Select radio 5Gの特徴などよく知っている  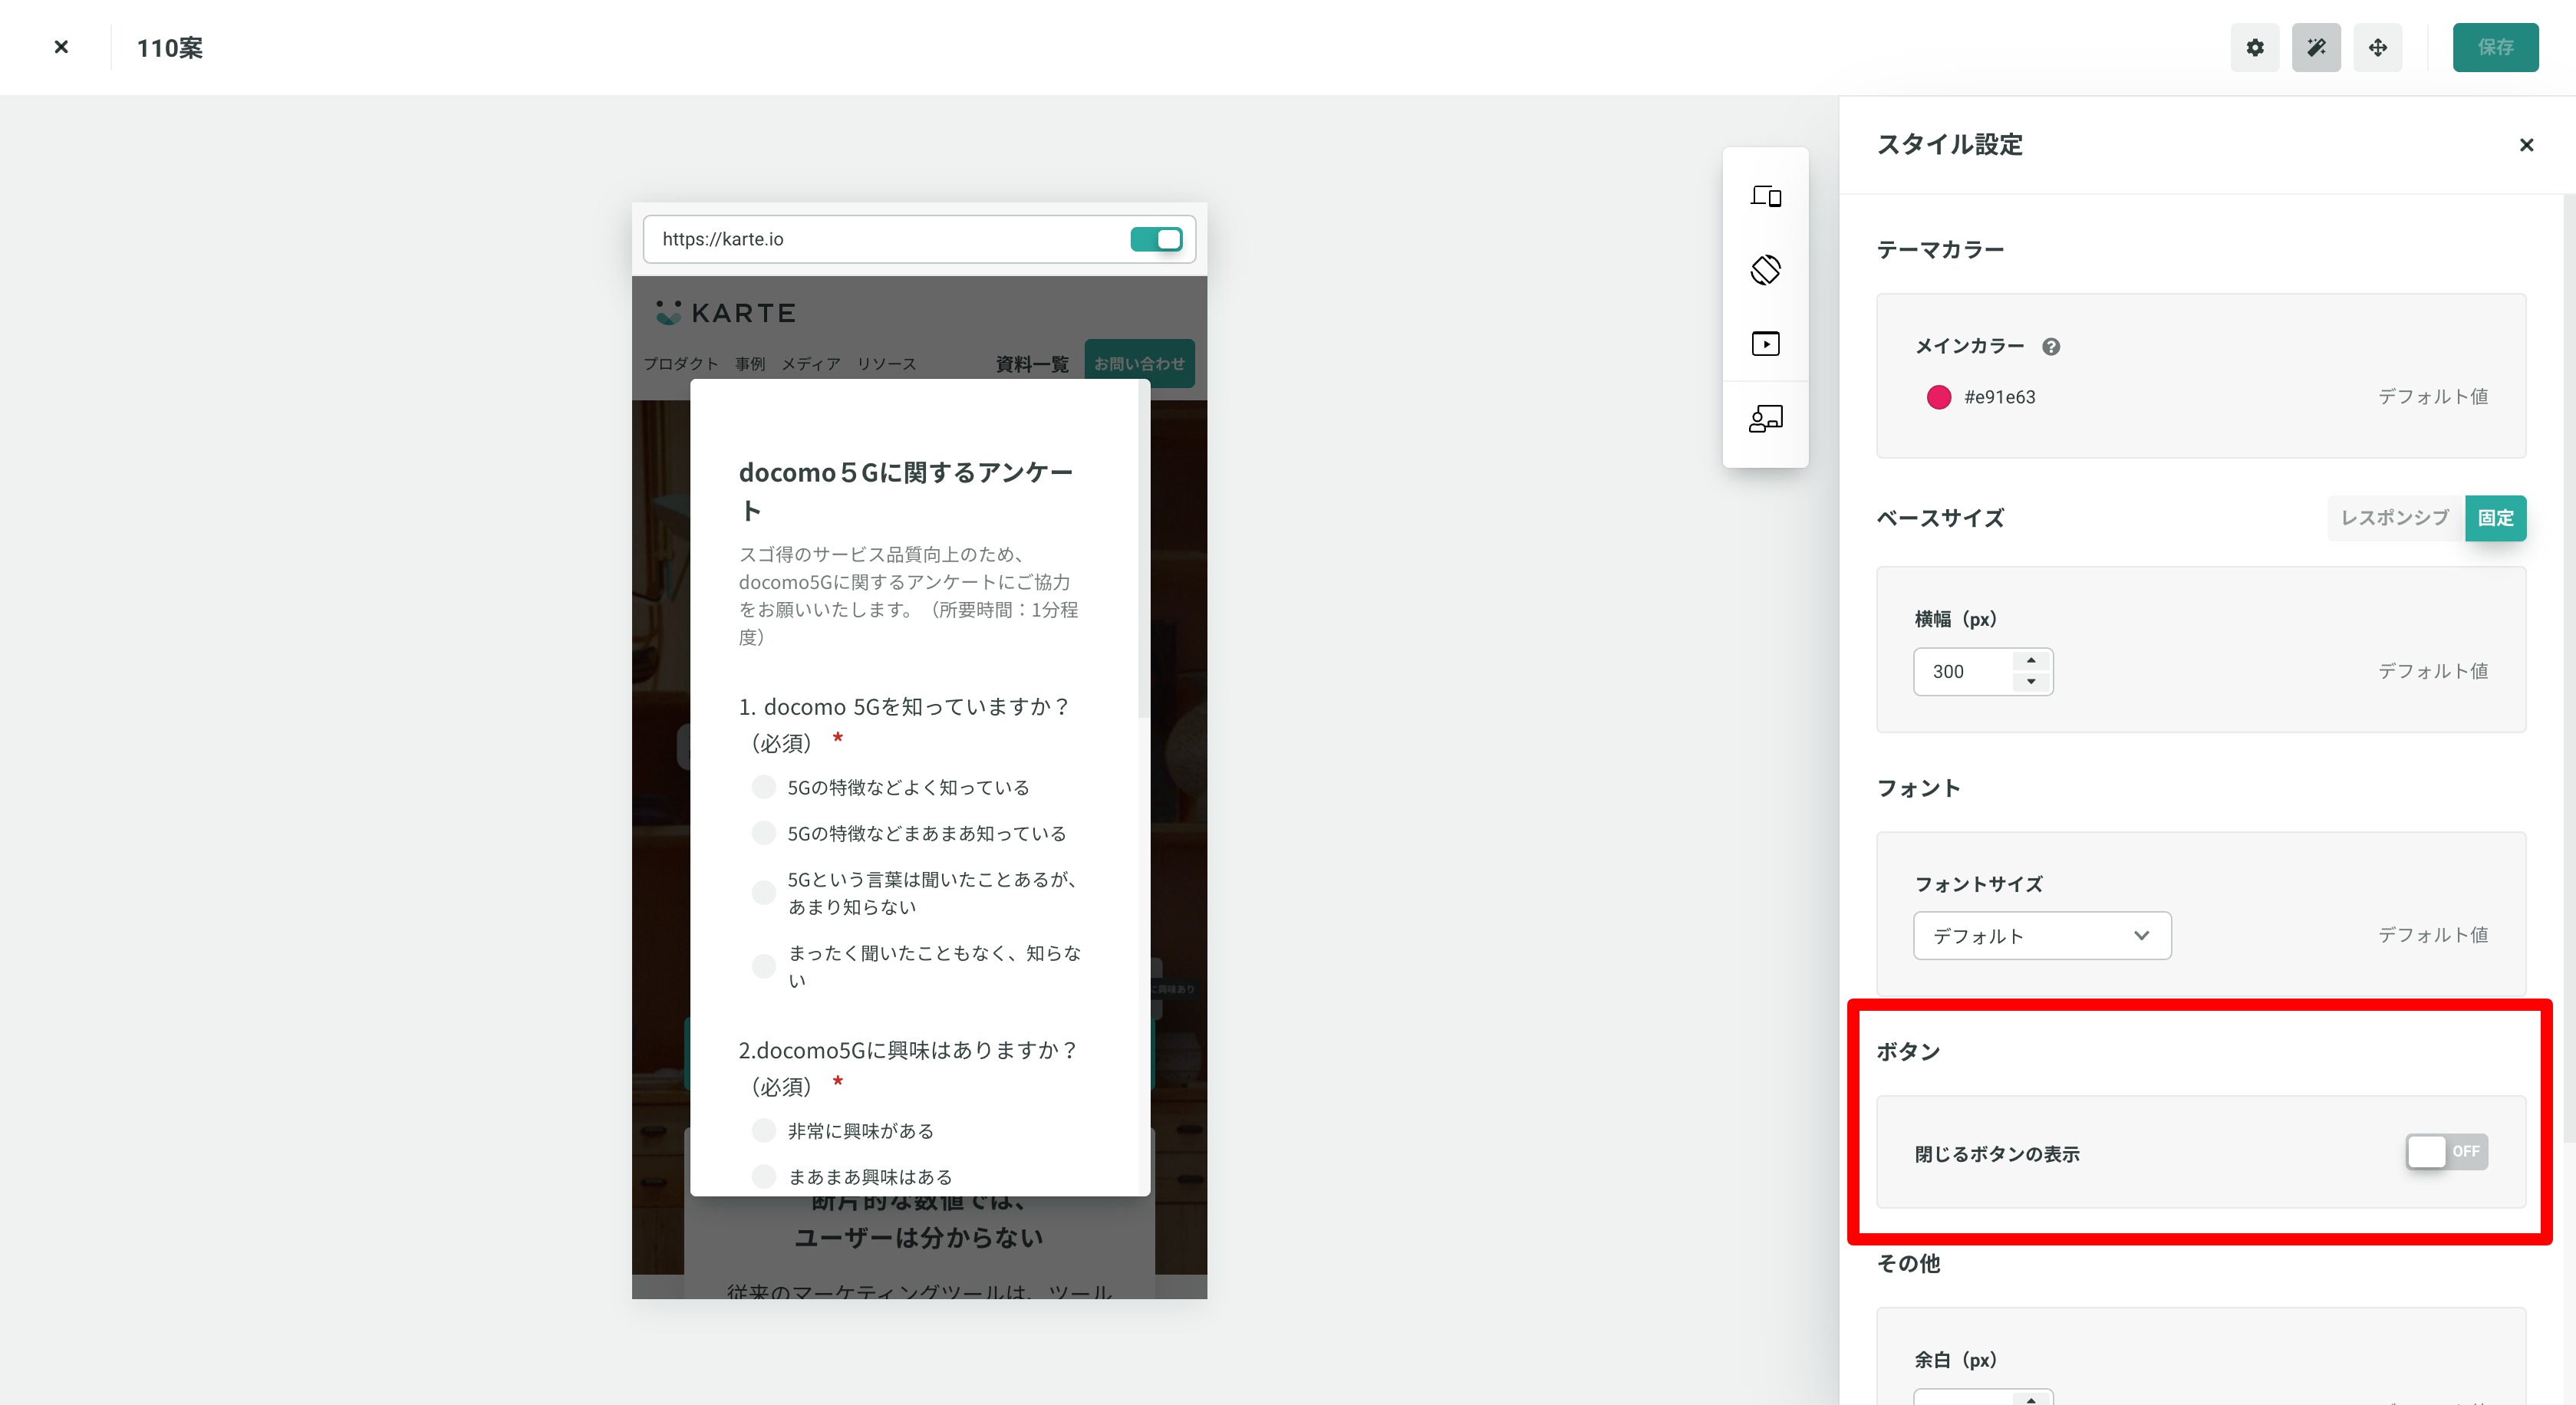764,787
